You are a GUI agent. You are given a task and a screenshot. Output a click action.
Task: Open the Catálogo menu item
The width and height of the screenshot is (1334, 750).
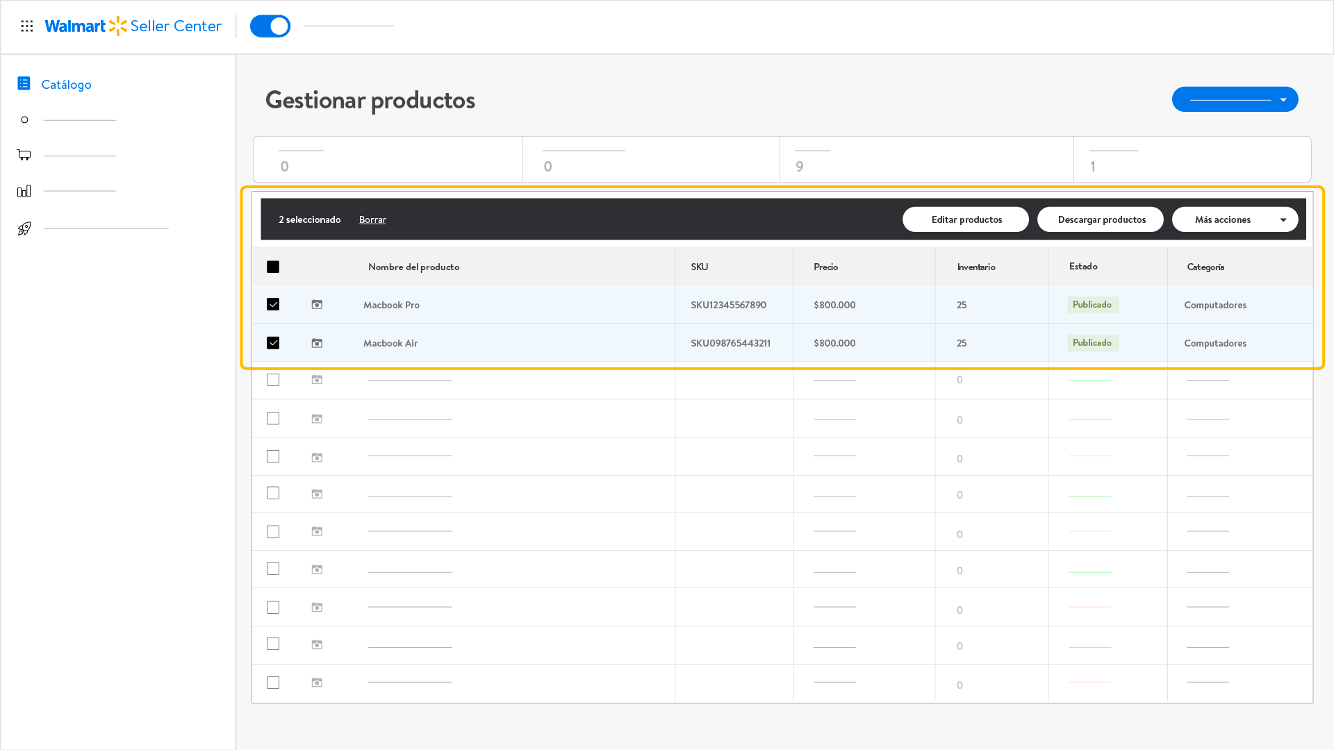(x=66, y=84)
